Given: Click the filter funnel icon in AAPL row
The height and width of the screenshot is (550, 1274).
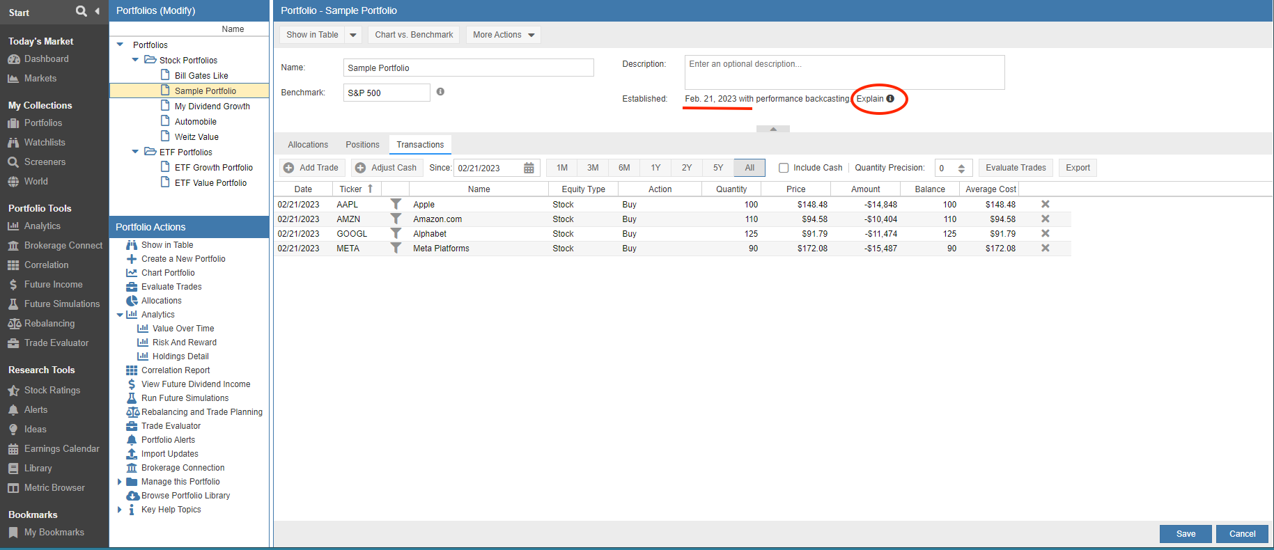Looking at the screenshot, I should coord(396,204).
